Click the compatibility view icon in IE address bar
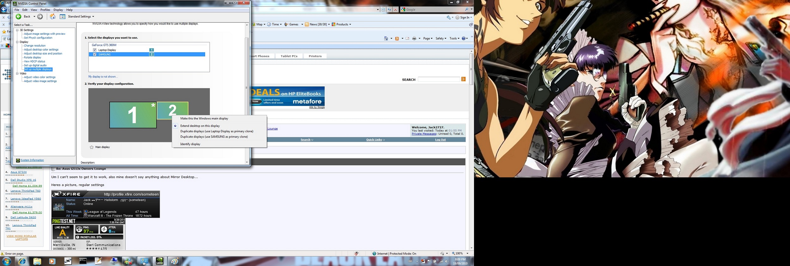This screenshot has height=266, width=790. click(x=383, y=9)
